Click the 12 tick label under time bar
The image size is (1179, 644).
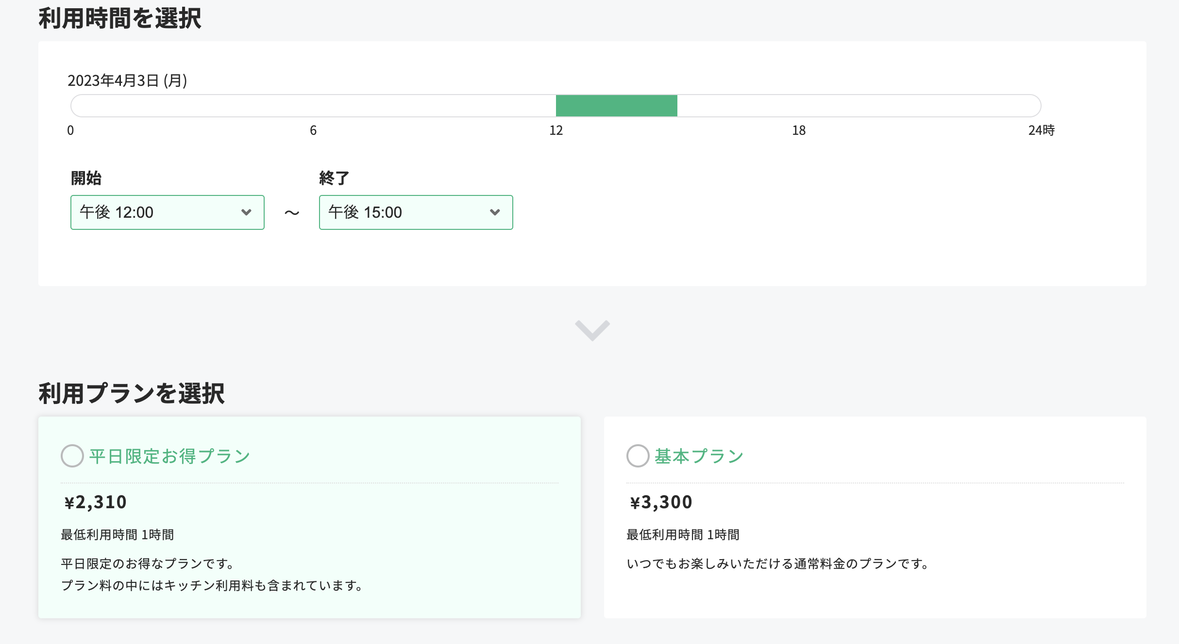click(556, 130)
